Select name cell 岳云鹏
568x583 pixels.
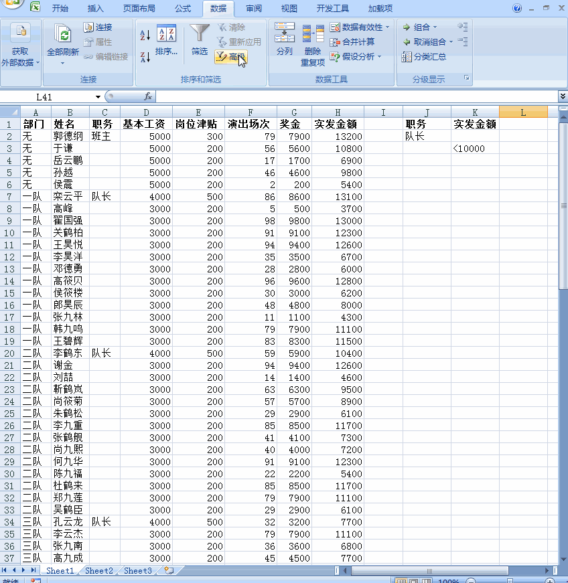tap(70, 160)
